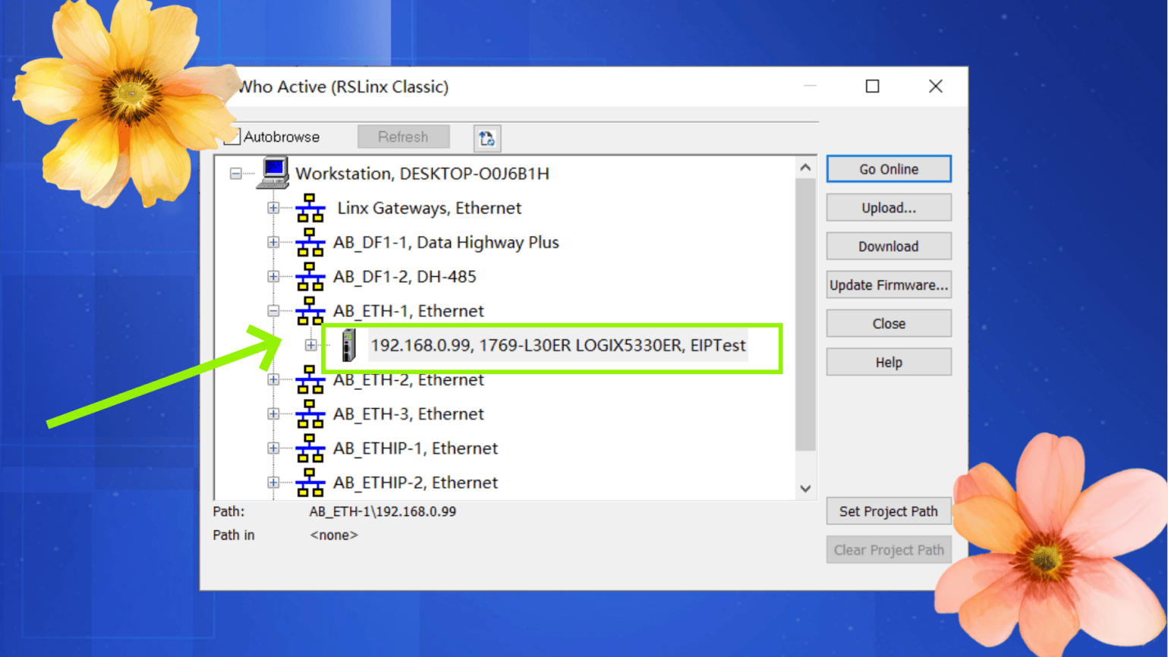Click the Refresh button
Screen dimensions: 1168x657
403,137
